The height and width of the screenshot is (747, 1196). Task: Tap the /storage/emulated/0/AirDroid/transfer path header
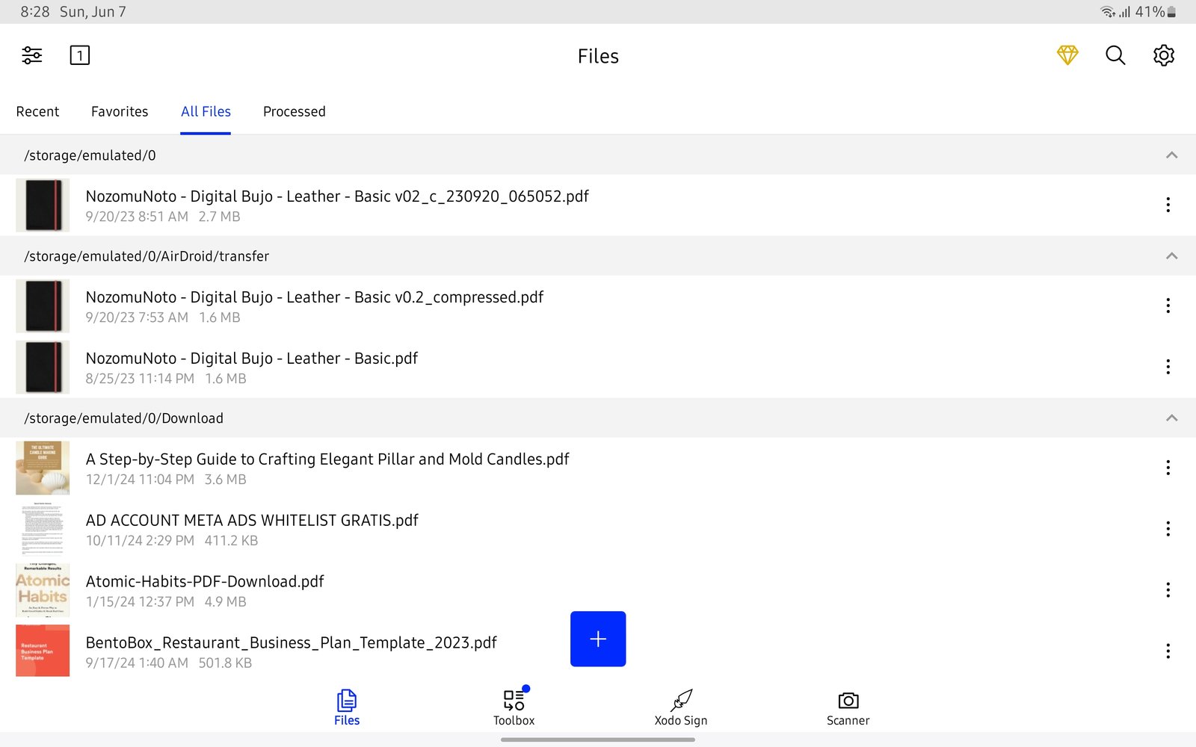point(147,256)
